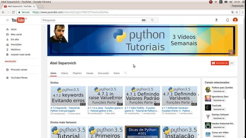Subscribe to Ignorância Zero channel
The width and height of the screenshot is (246, 138).
coord(219,100)
